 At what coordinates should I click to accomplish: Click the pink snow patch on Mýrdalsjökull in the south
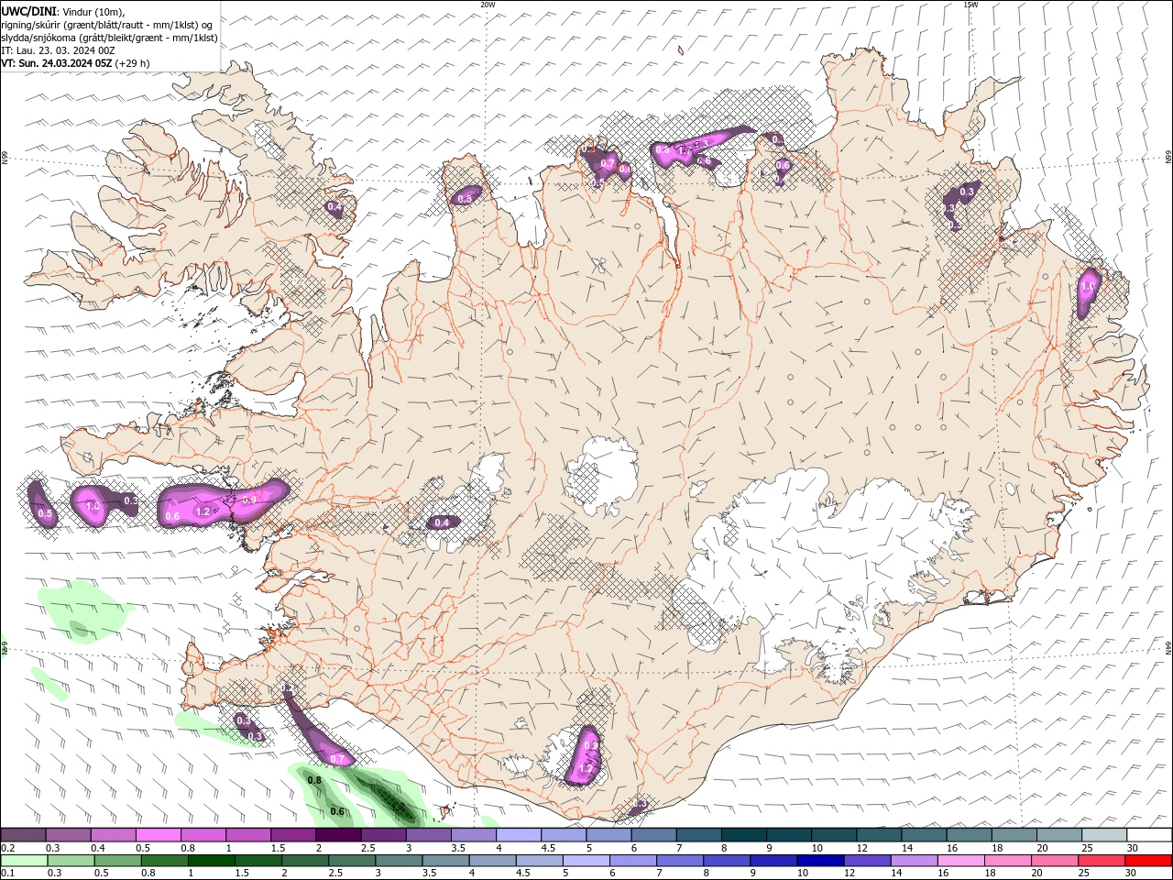point(584,757)
